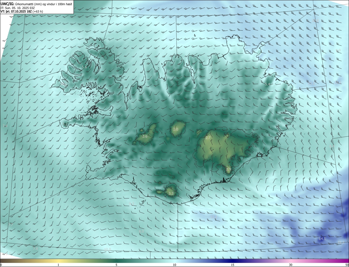Click the 10 tick on the color scale
The image size is (349, 267).
pos(174,265)
